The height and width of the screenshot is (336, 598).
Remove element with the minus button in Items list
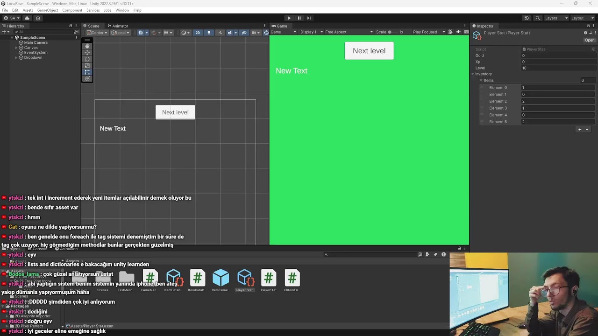(587, 130)
